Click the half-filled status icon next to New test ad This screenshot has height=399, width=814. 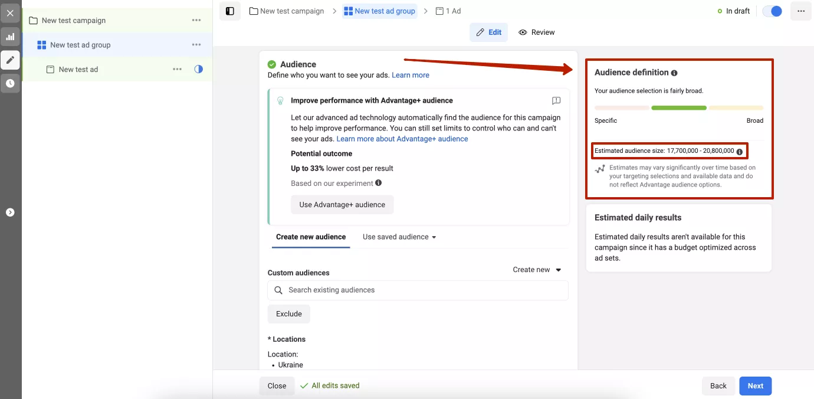pos(199,69)
